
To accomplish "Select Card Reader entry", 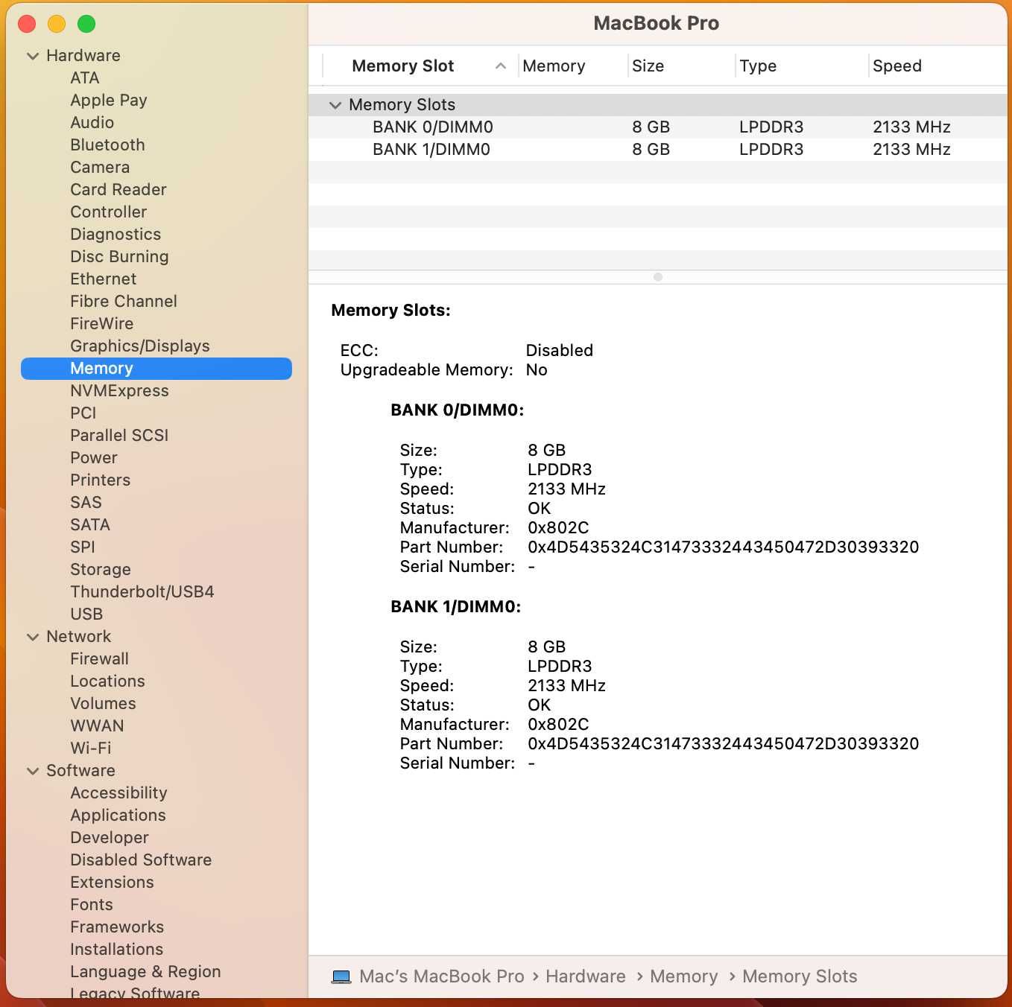I will pyautogui.click(x=118, y=190).
